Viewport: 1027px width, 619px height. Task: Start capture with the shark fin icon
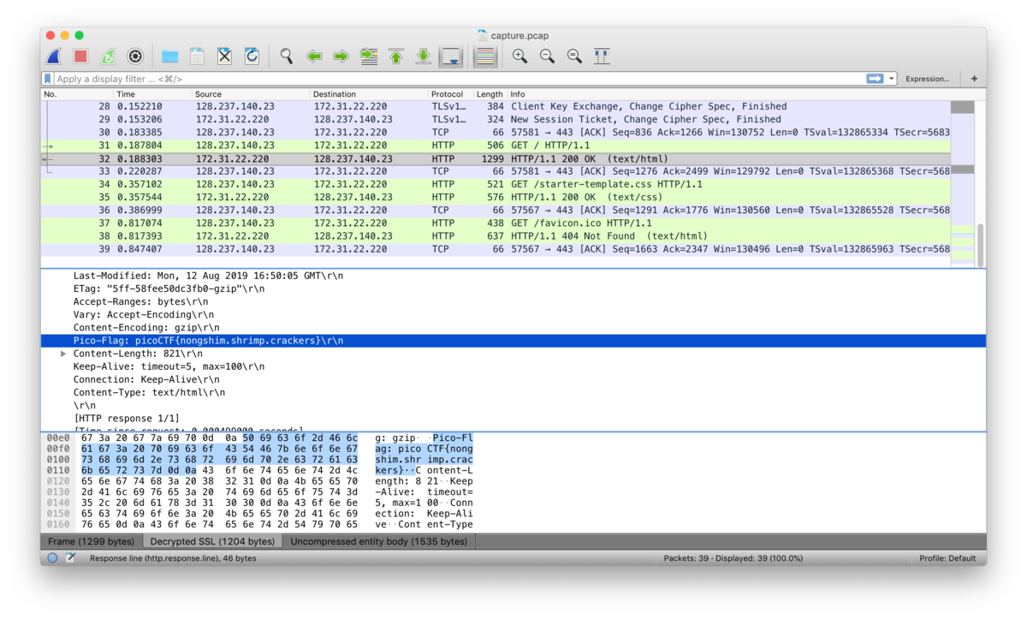tap(53, 57)
